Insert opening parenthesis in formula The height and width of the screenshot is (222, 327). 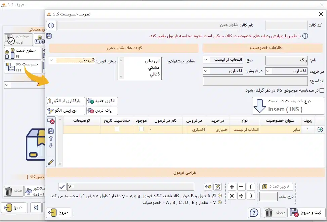tap(251, 187)
